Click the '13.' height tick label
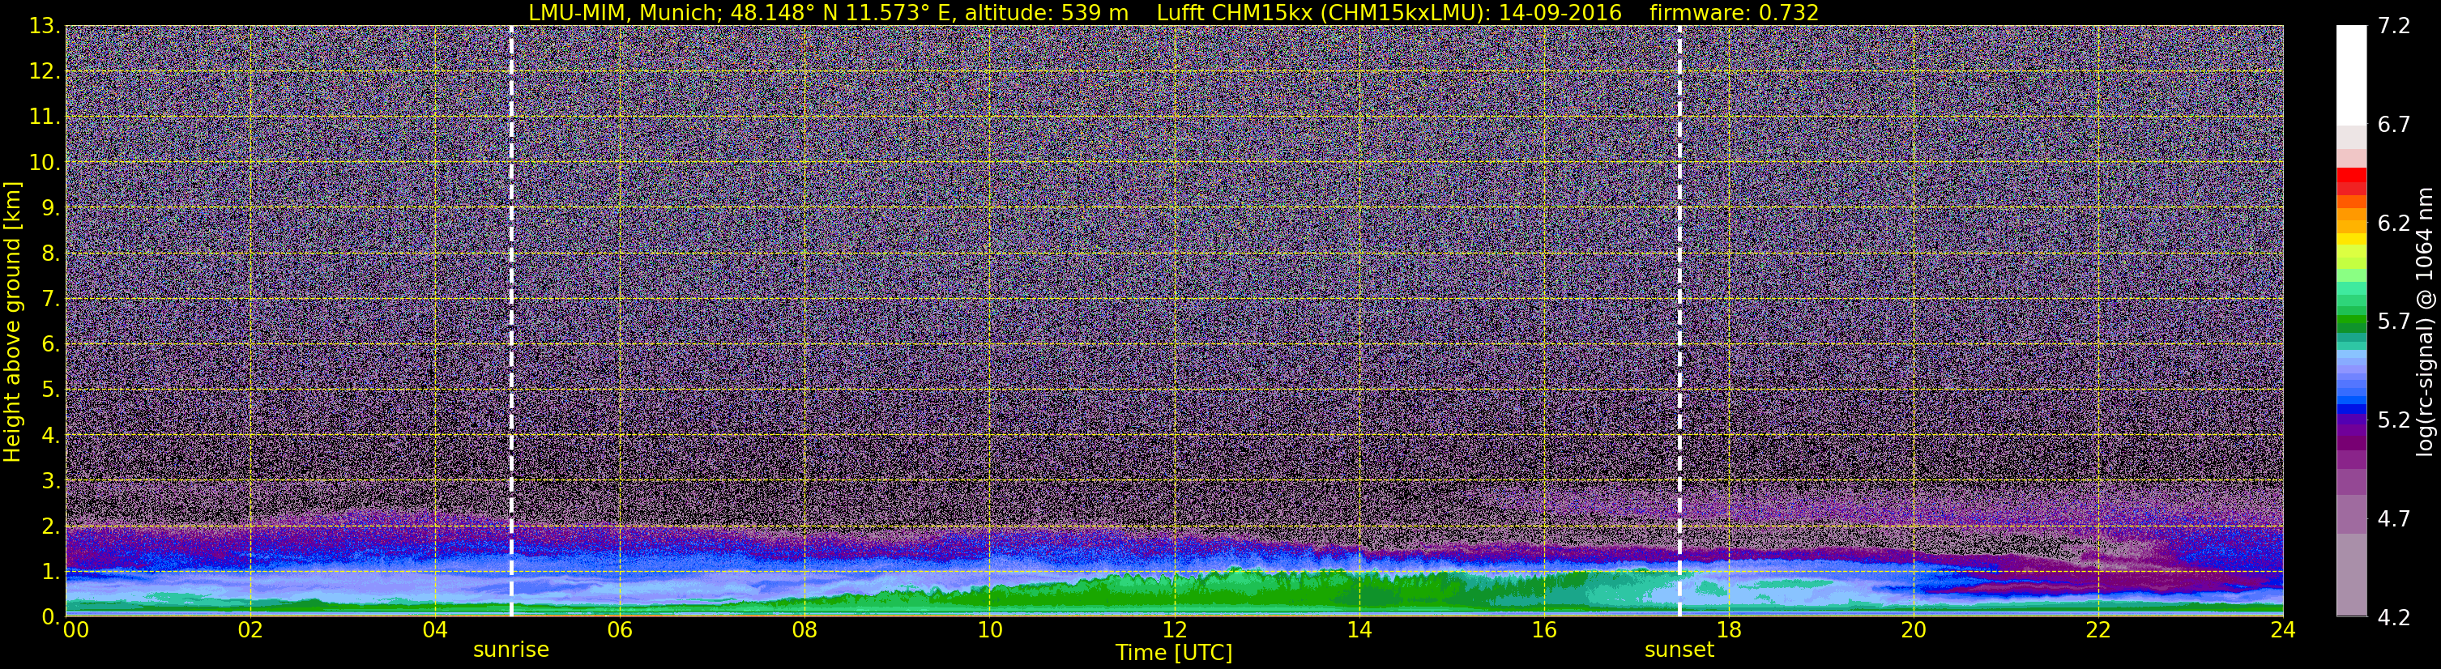This screenshot has height=669, width=2441. point(45,27)
